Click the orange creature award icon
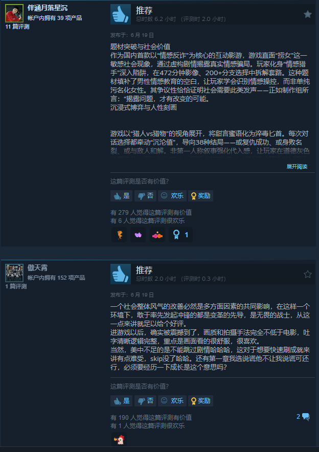Viewport: 319px width, 452px height. (119, 235)
